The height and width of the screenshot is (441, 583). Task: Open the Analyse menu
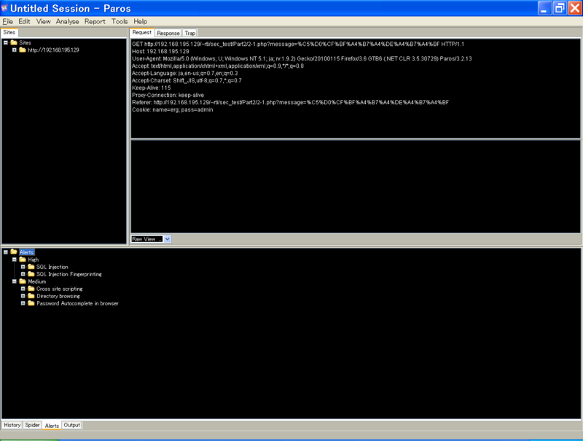tap(67, 22)
